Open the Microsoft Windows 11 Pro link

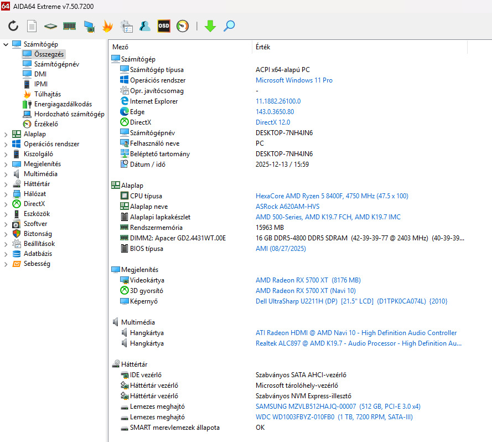click(x=294, y=80)
